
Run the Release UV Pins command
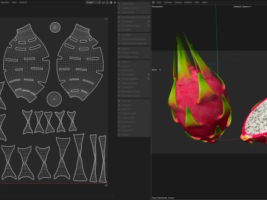133,8
